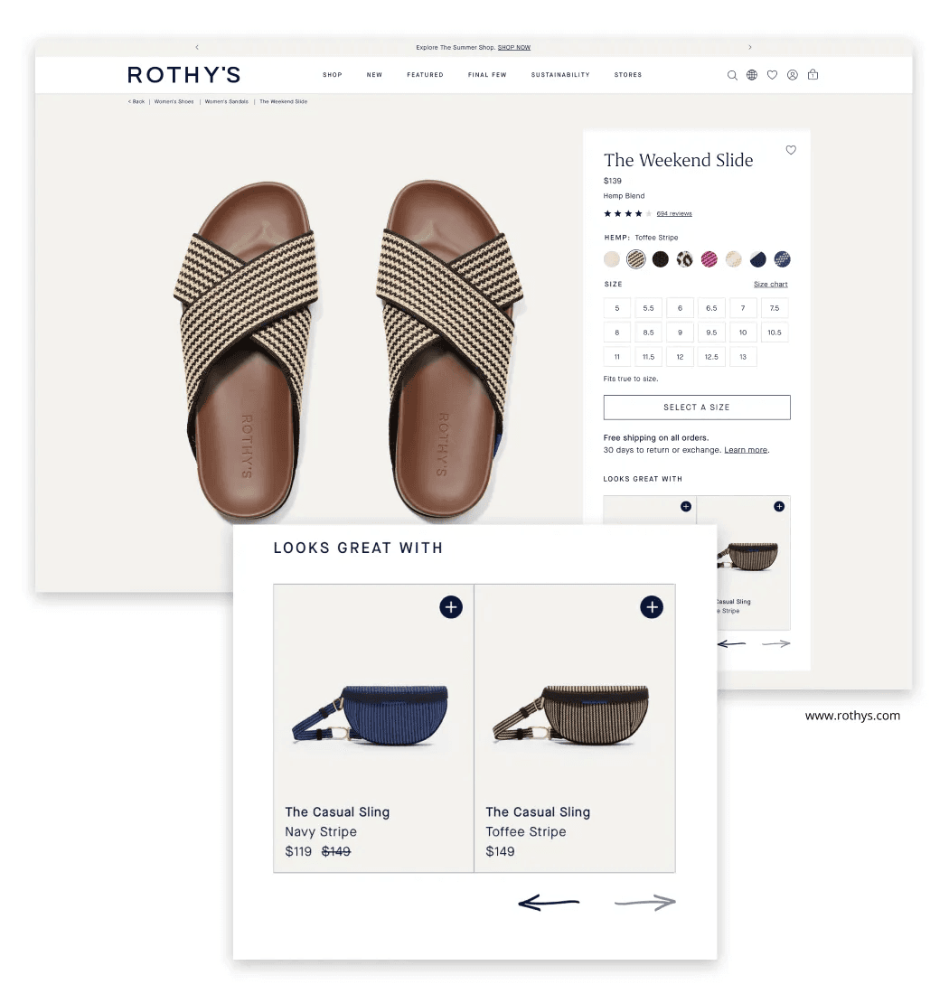Show previous announcement banner arrow
This screenshot has height=1003, width=949.
[x=197, y=47]
